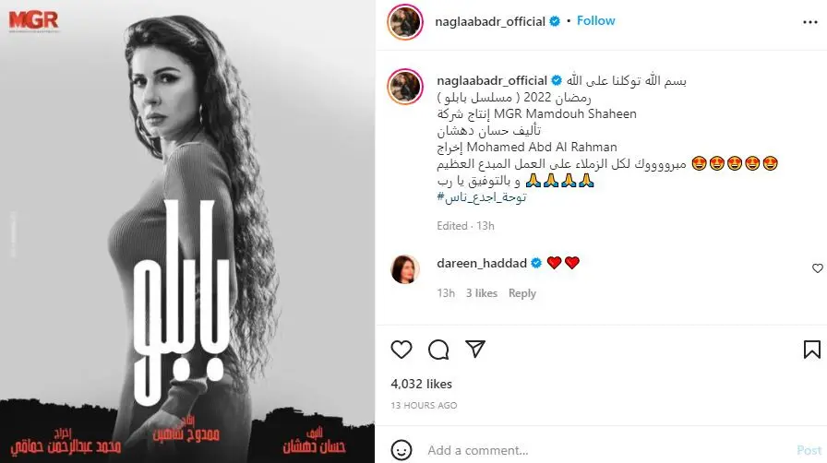Open dareen_haddad username link
Viewport: 827px width, 463px height.
click(x=482, y=263)
